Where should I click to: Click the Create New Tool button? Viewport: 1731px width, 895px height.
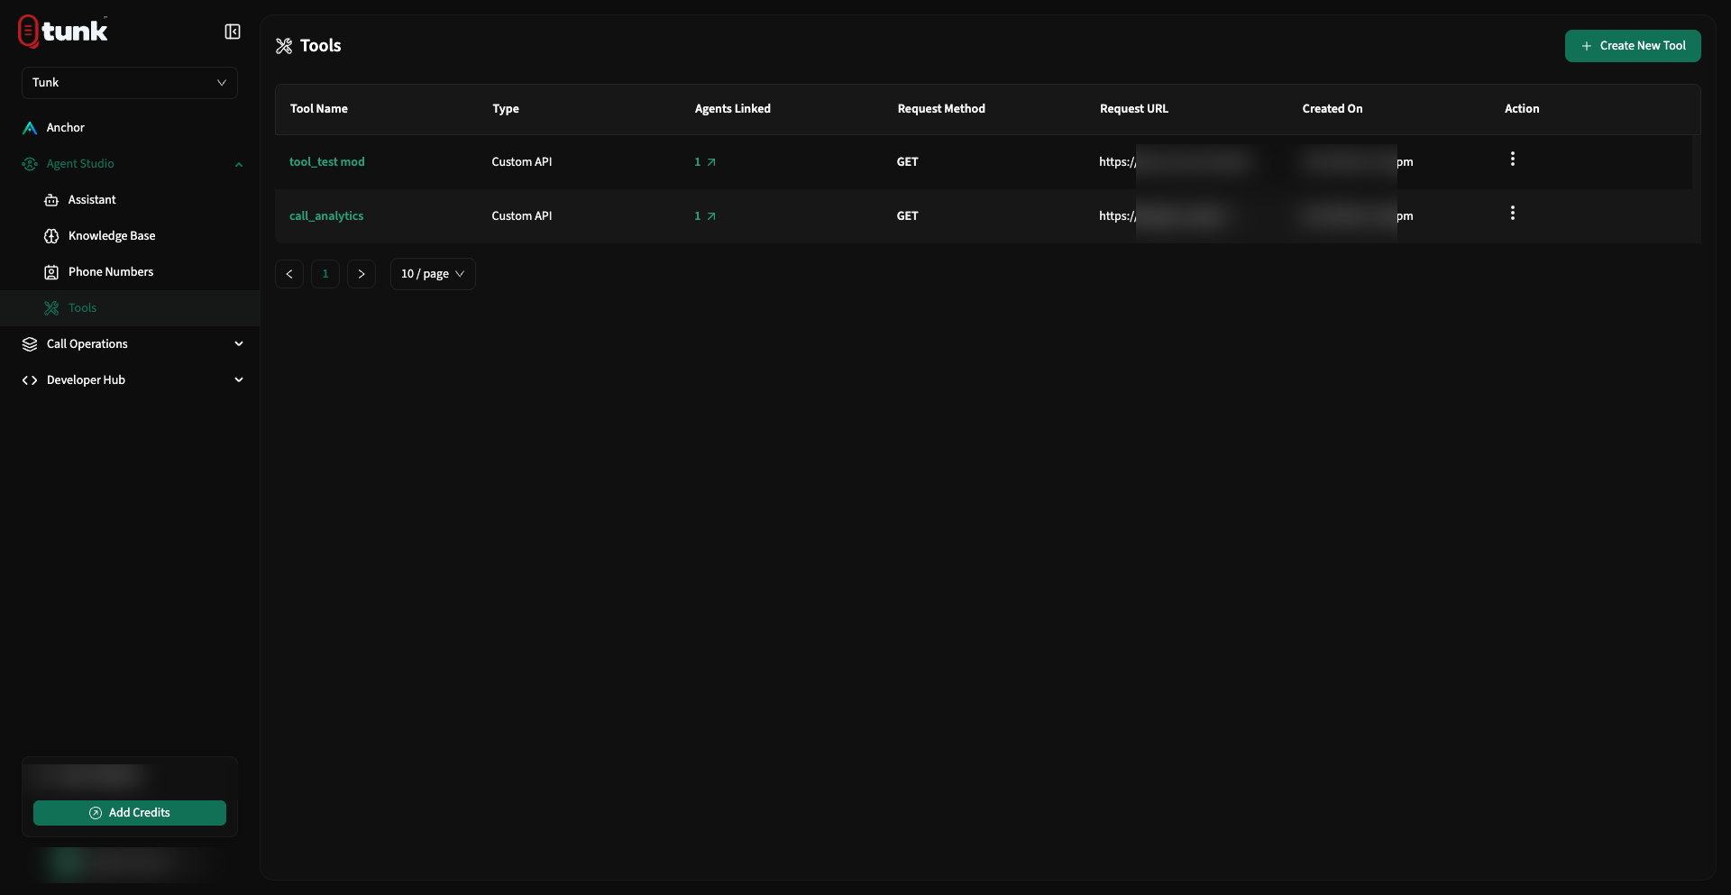1633,46
